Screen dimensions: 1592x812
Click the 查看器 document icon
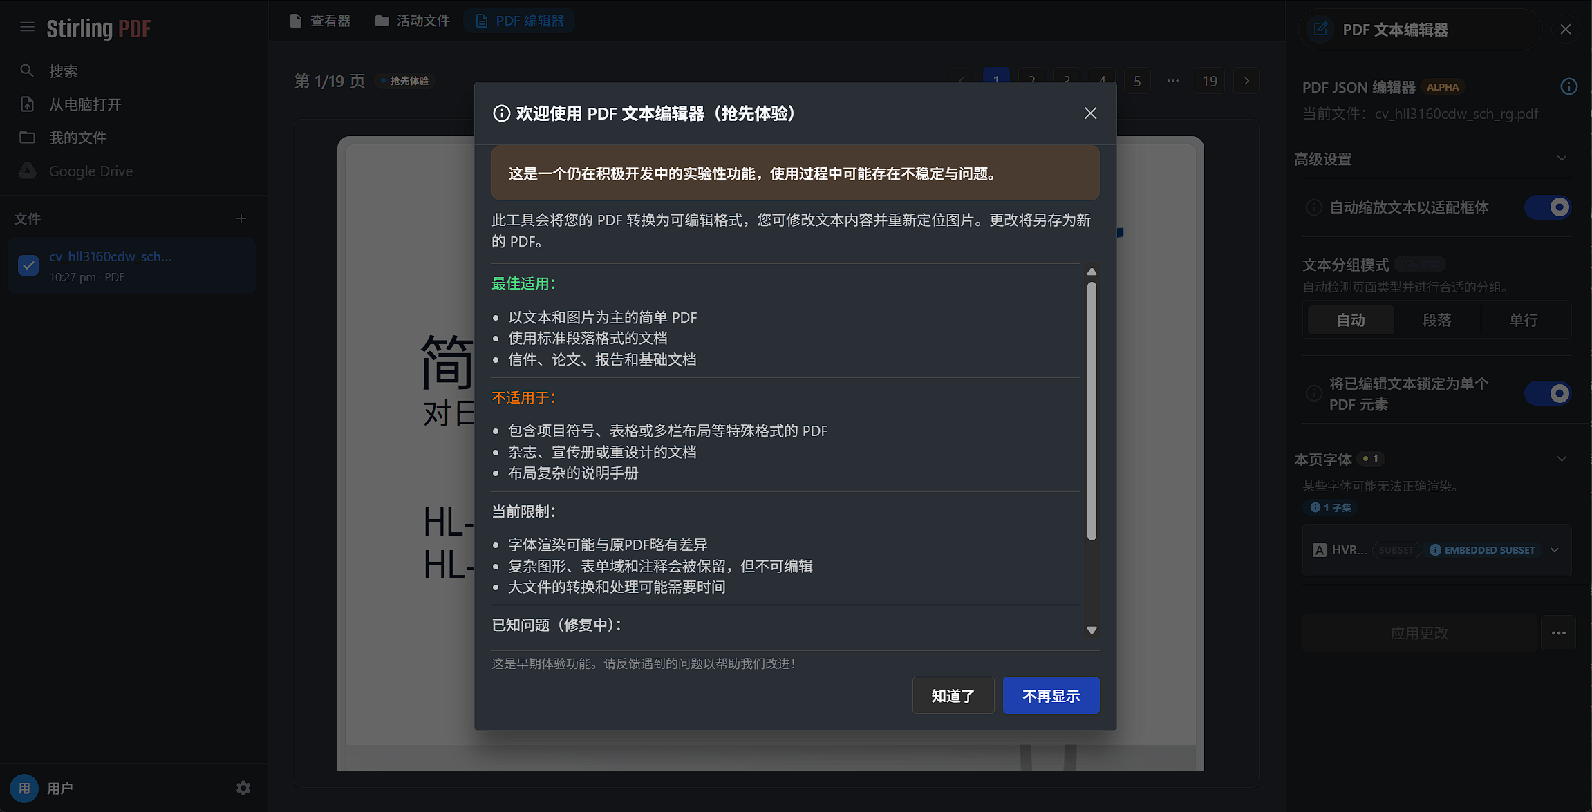296,21
